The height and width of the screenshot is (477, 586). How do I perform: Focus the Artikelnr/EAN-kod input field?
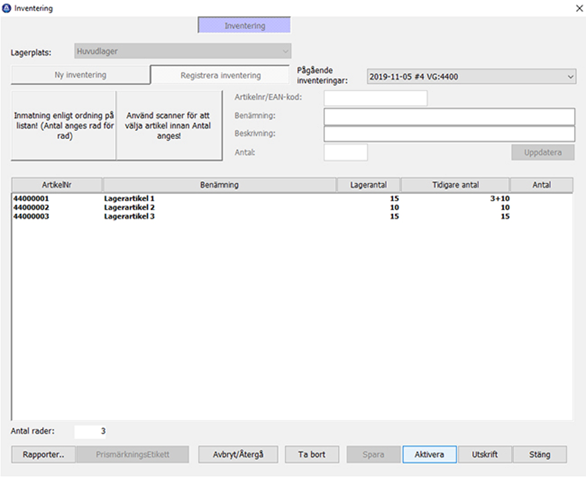click(x=375, y=98)
